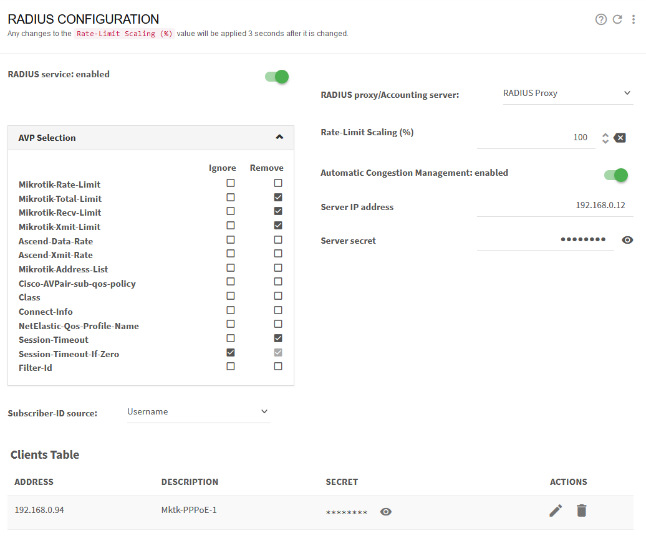Select the Ignore column header
The image size is (646, 551).
(222, 167)
